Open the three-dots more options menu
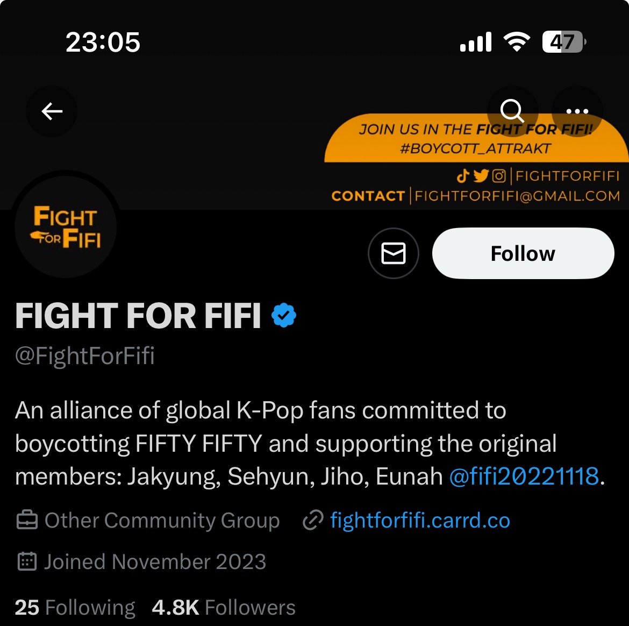Screen dimensions: 629x626 tap(577, 111)
